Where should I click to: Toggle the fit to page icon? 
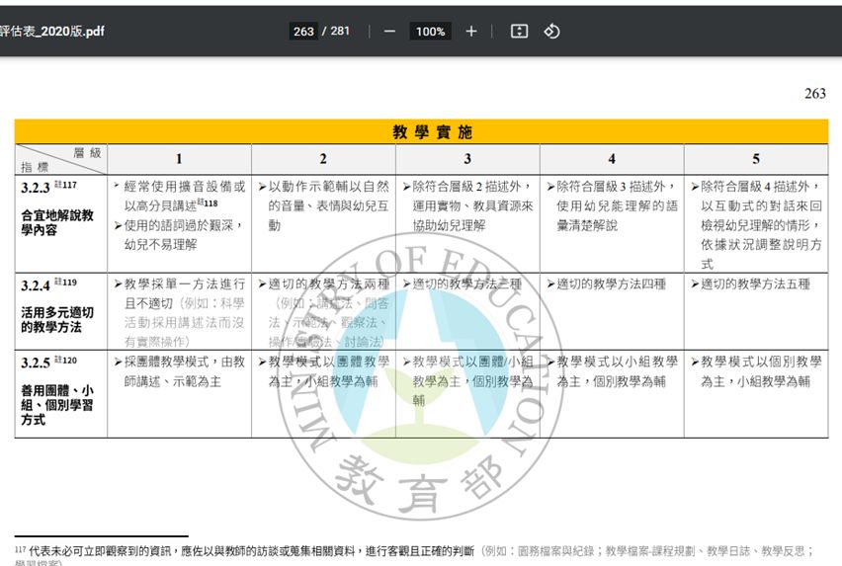(x=519, y=32)
